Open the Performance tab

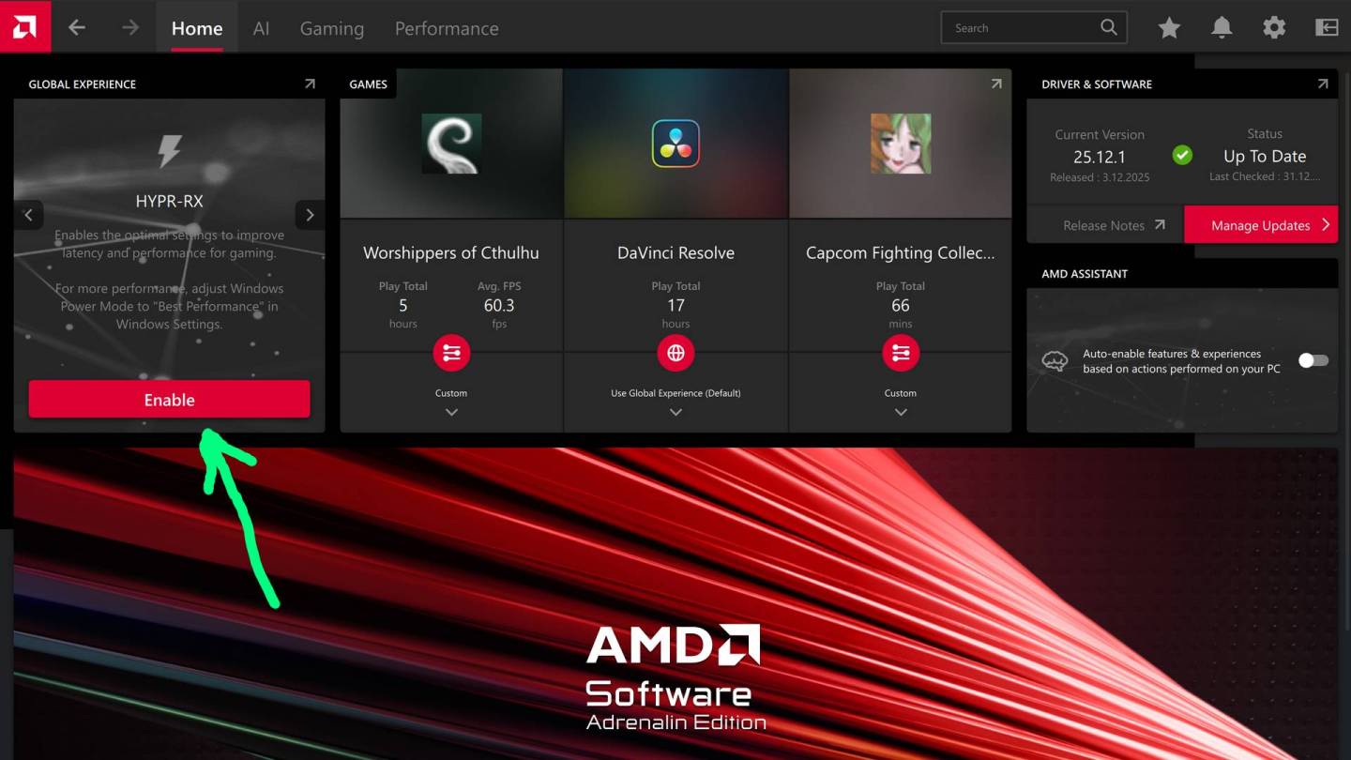pos(447,28)
